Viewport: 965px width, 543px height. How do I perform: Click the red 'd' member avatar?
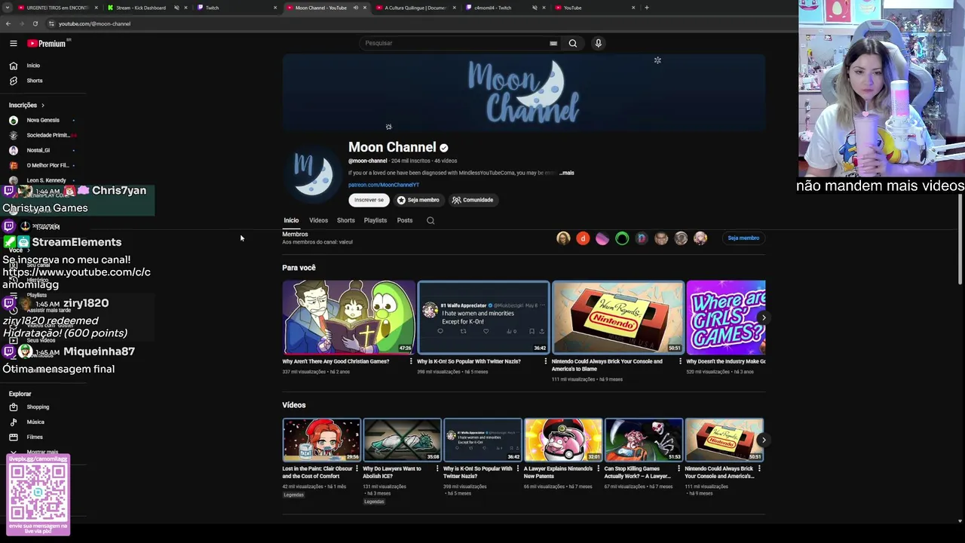(x=583, y=238)
